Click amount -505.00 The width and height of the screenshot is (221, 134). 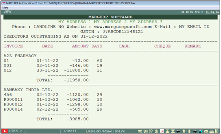79,109
